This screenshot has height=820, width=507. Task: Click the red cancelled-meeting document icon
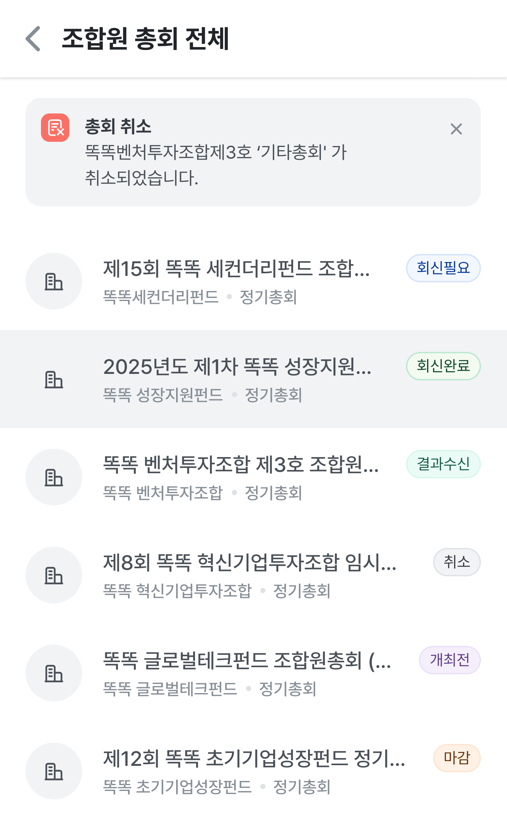[55, 128]
